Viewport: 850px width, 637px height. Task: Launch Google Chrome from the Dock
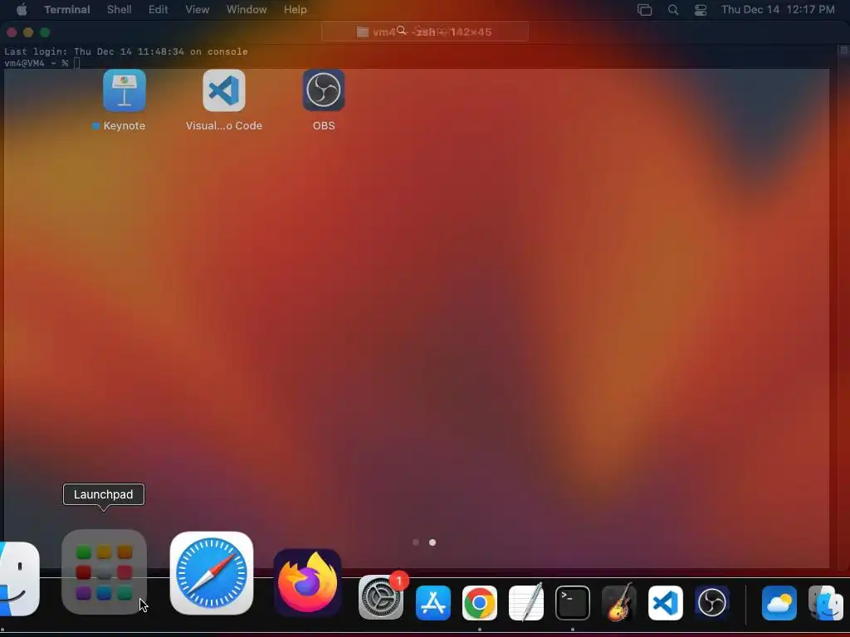pyautogui.click(x=479, y=603)
